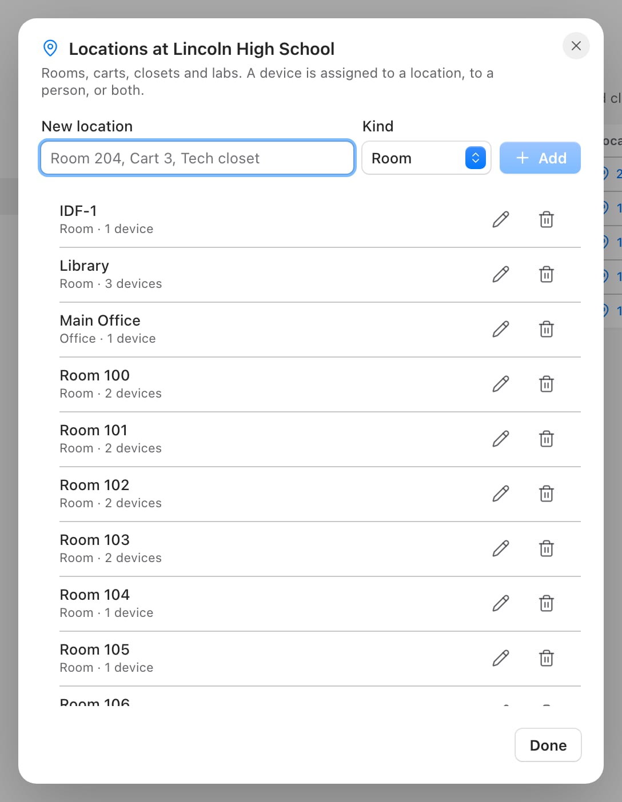This screenshot has width=622, height=802.
Task: Click 'Room · 3 devices' under Library
Action: [x=111, y=284]
